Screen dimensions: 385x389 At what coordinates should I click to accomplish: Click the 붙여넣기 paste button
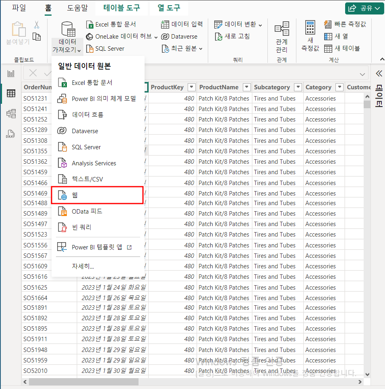[x=18, y=33]
